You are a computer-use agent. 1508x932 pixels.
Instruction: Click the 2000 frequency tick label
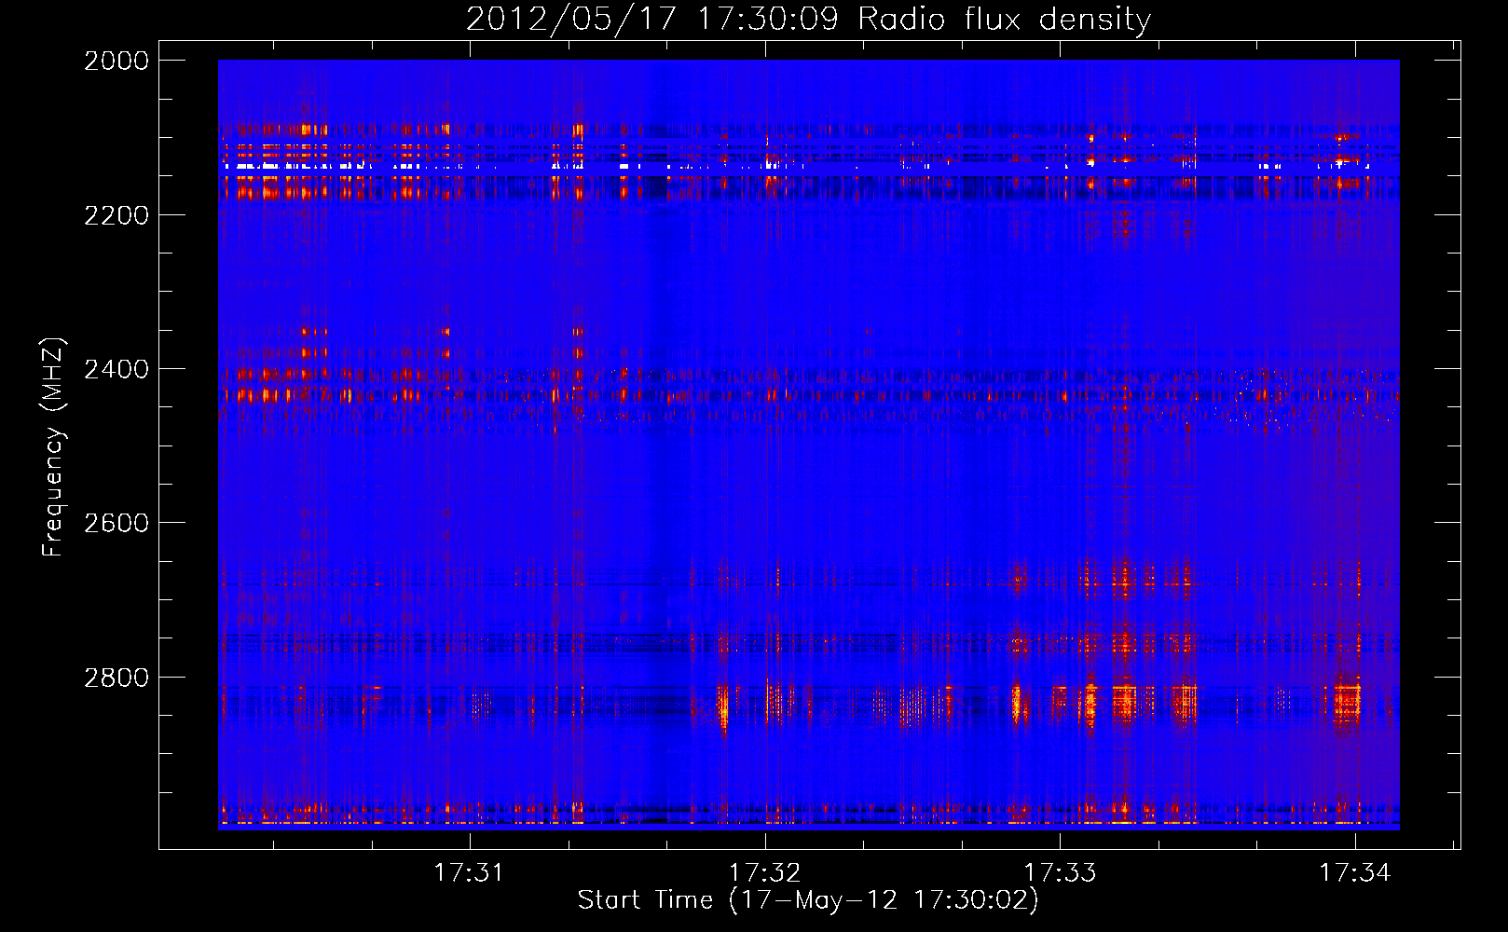pos(117,61)
